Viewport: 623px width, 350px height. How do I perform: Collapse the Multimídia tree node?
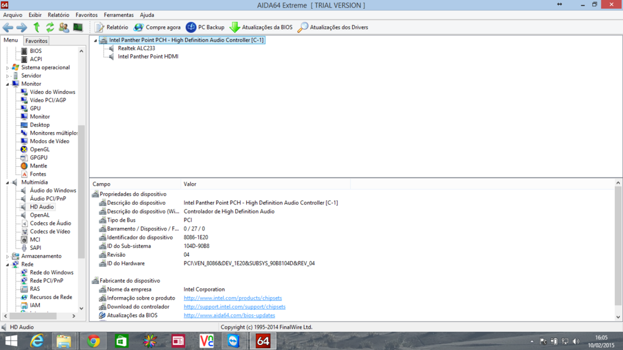(x=7, y=182)
